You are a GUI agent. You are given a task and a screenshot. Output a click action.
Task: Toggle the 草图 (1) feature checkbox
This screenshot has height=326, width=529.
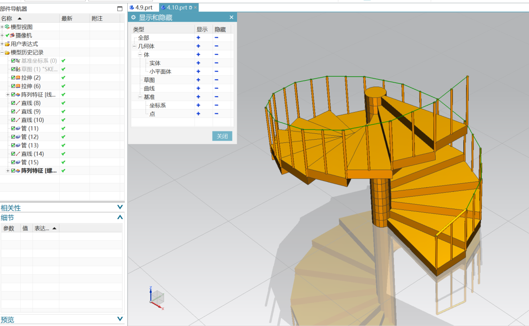13,69
